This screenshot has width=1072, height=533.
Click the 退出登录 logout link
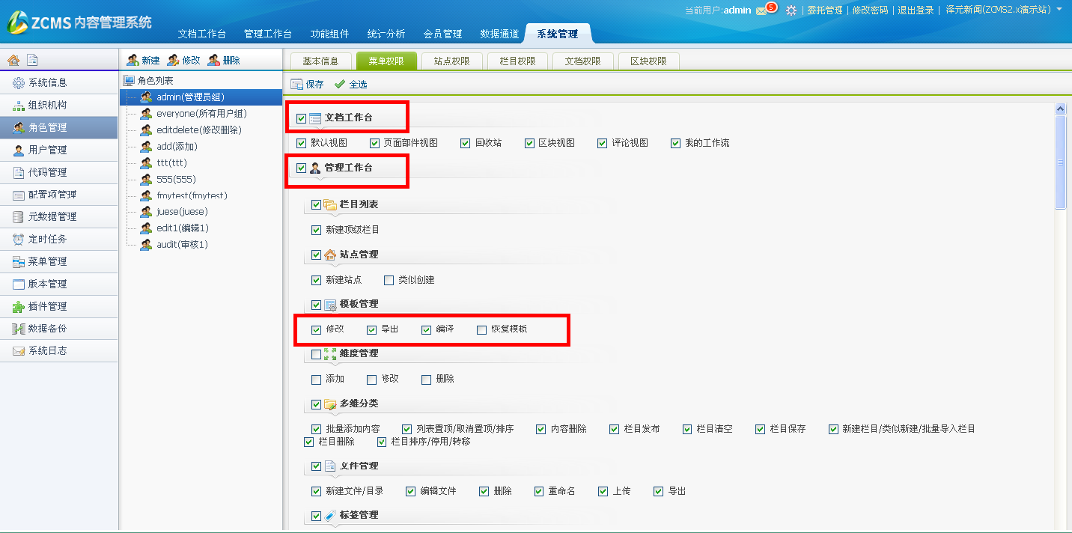coord(916,10)
